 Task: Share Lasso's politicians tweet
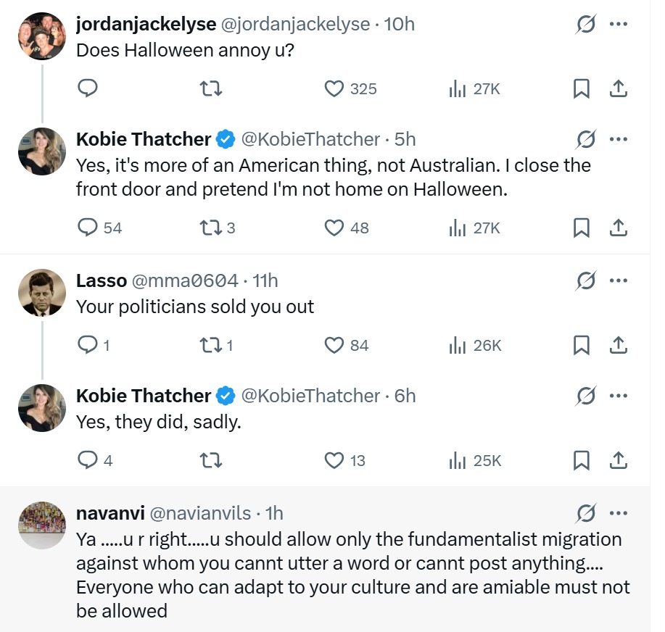(x=617, y=346)
